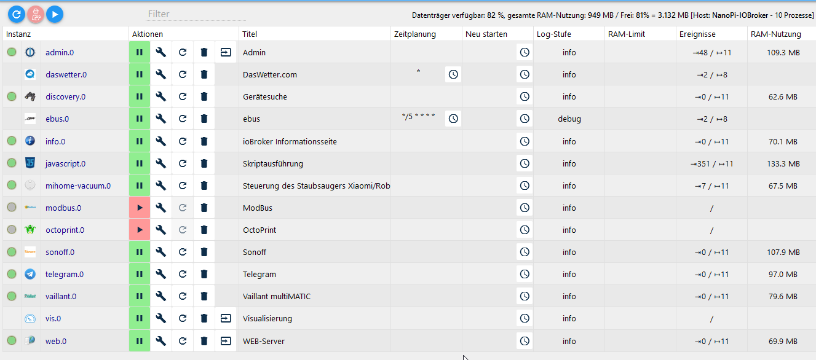Click the blue play button in the top toolbar
The width and height of the screenshot is (816, 360).
coord(55,14)
